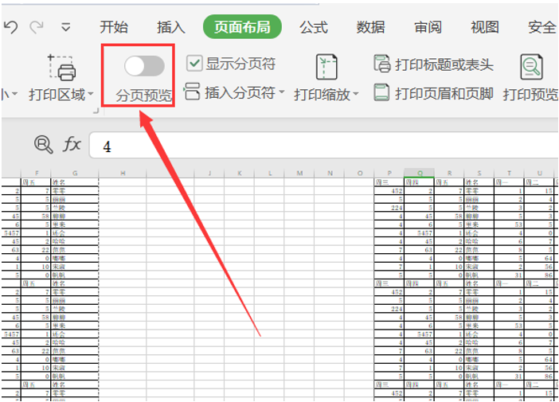Image resolution: width=559 pixels, height=402 pixels.
Task: Click the Undo arrow icon
Action: (10, 27)
